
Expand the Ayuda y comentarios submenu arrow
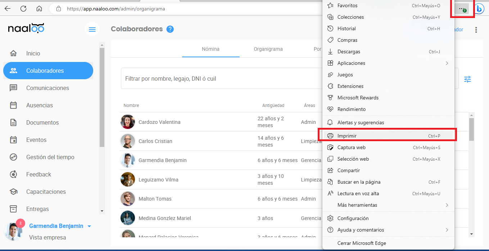447,230
